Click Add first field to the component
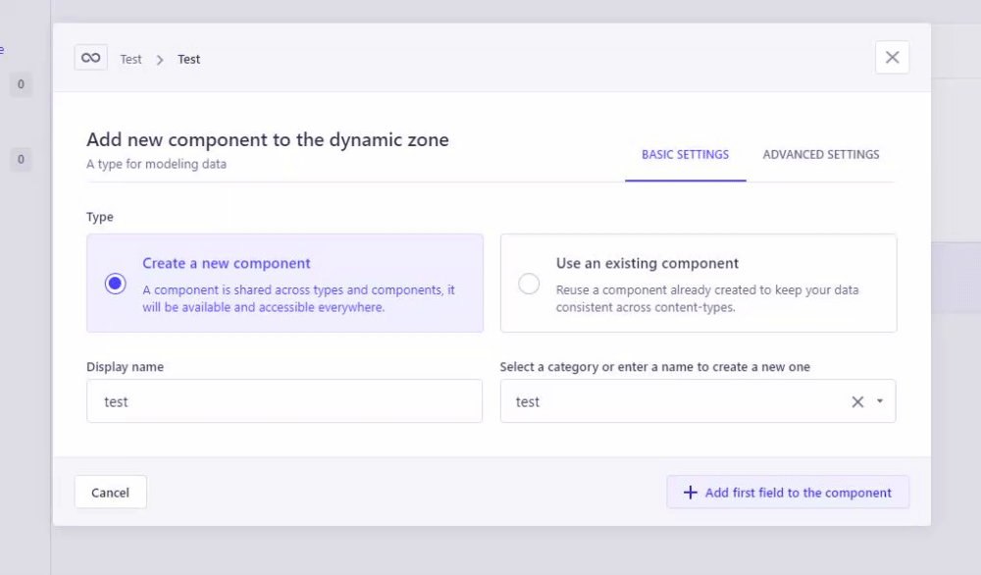This screenshot has height=575, width=981. (787, 492)
